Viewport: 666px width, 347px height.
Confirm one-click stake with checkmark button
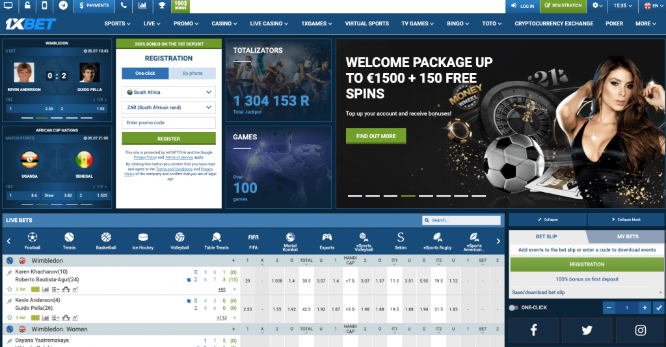659,307
